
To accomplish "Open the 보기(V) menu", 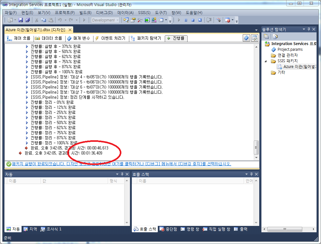I will pyautogui.click(x=44, y=13).
